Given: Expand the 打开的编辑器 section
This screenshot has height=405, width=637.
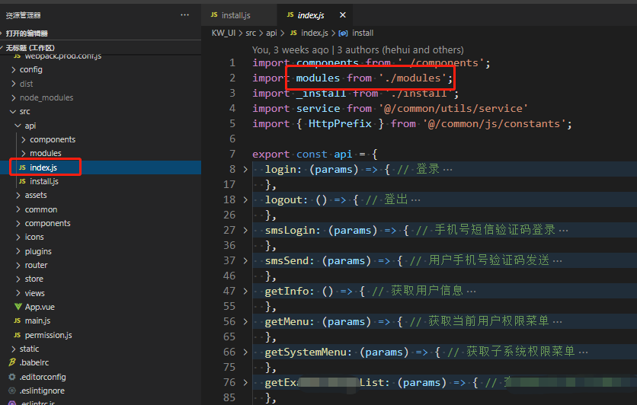Looking at the screenshot, I should click(26, 33).
